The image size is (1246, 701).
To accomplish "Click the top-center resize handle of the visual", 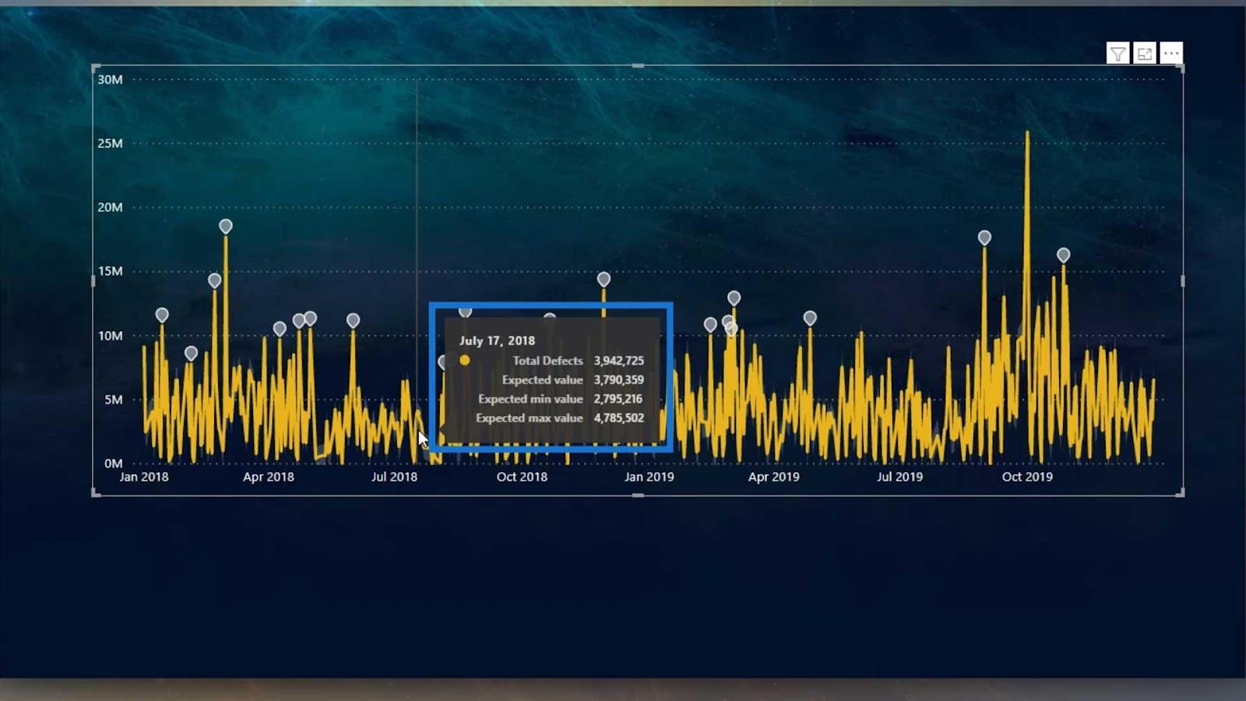I will coord(638,65).
